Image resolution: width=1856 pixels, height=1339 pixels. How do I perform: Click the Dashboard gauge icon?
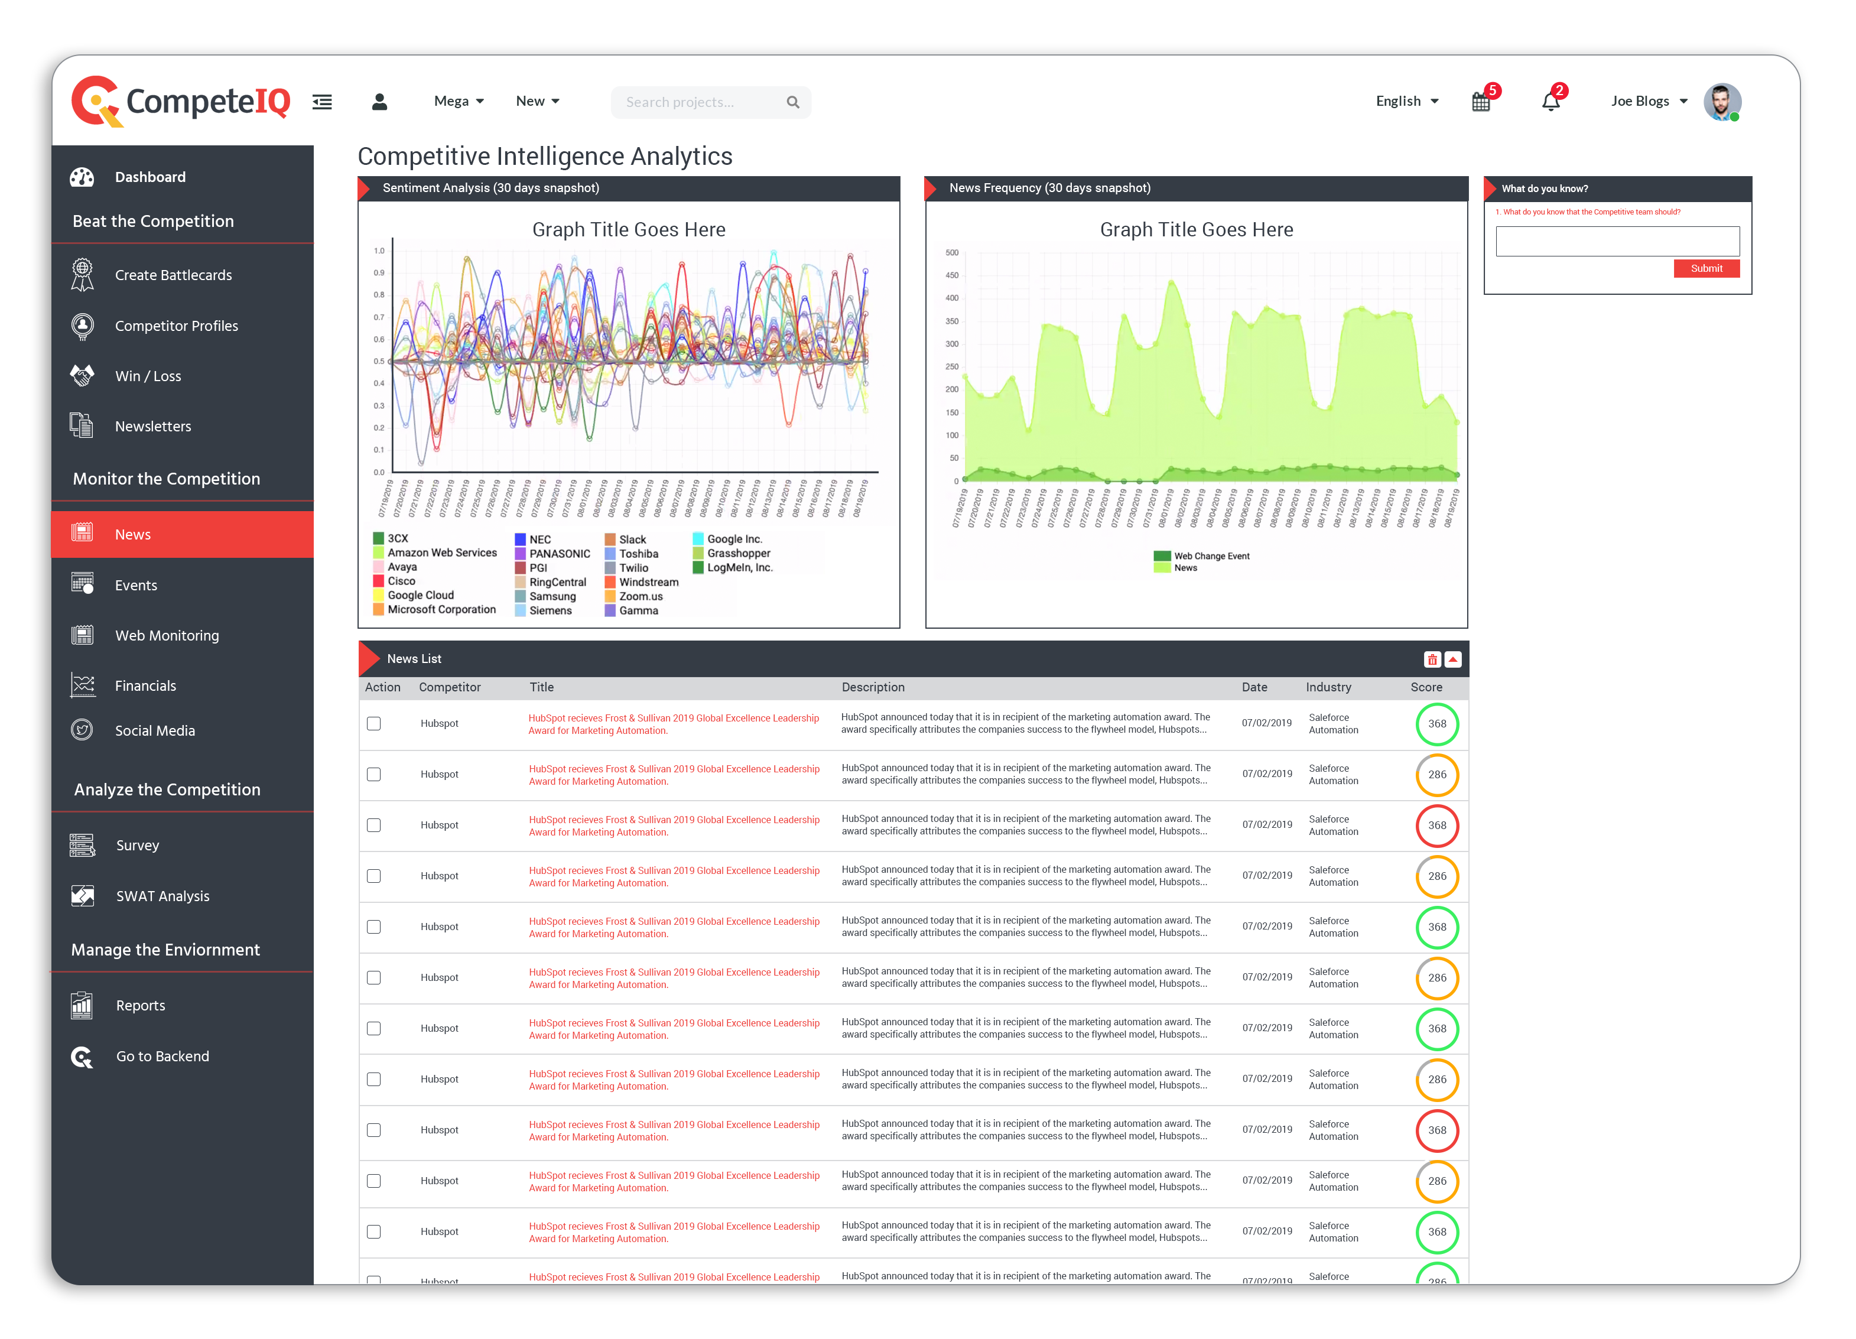[x=82, y=177]
